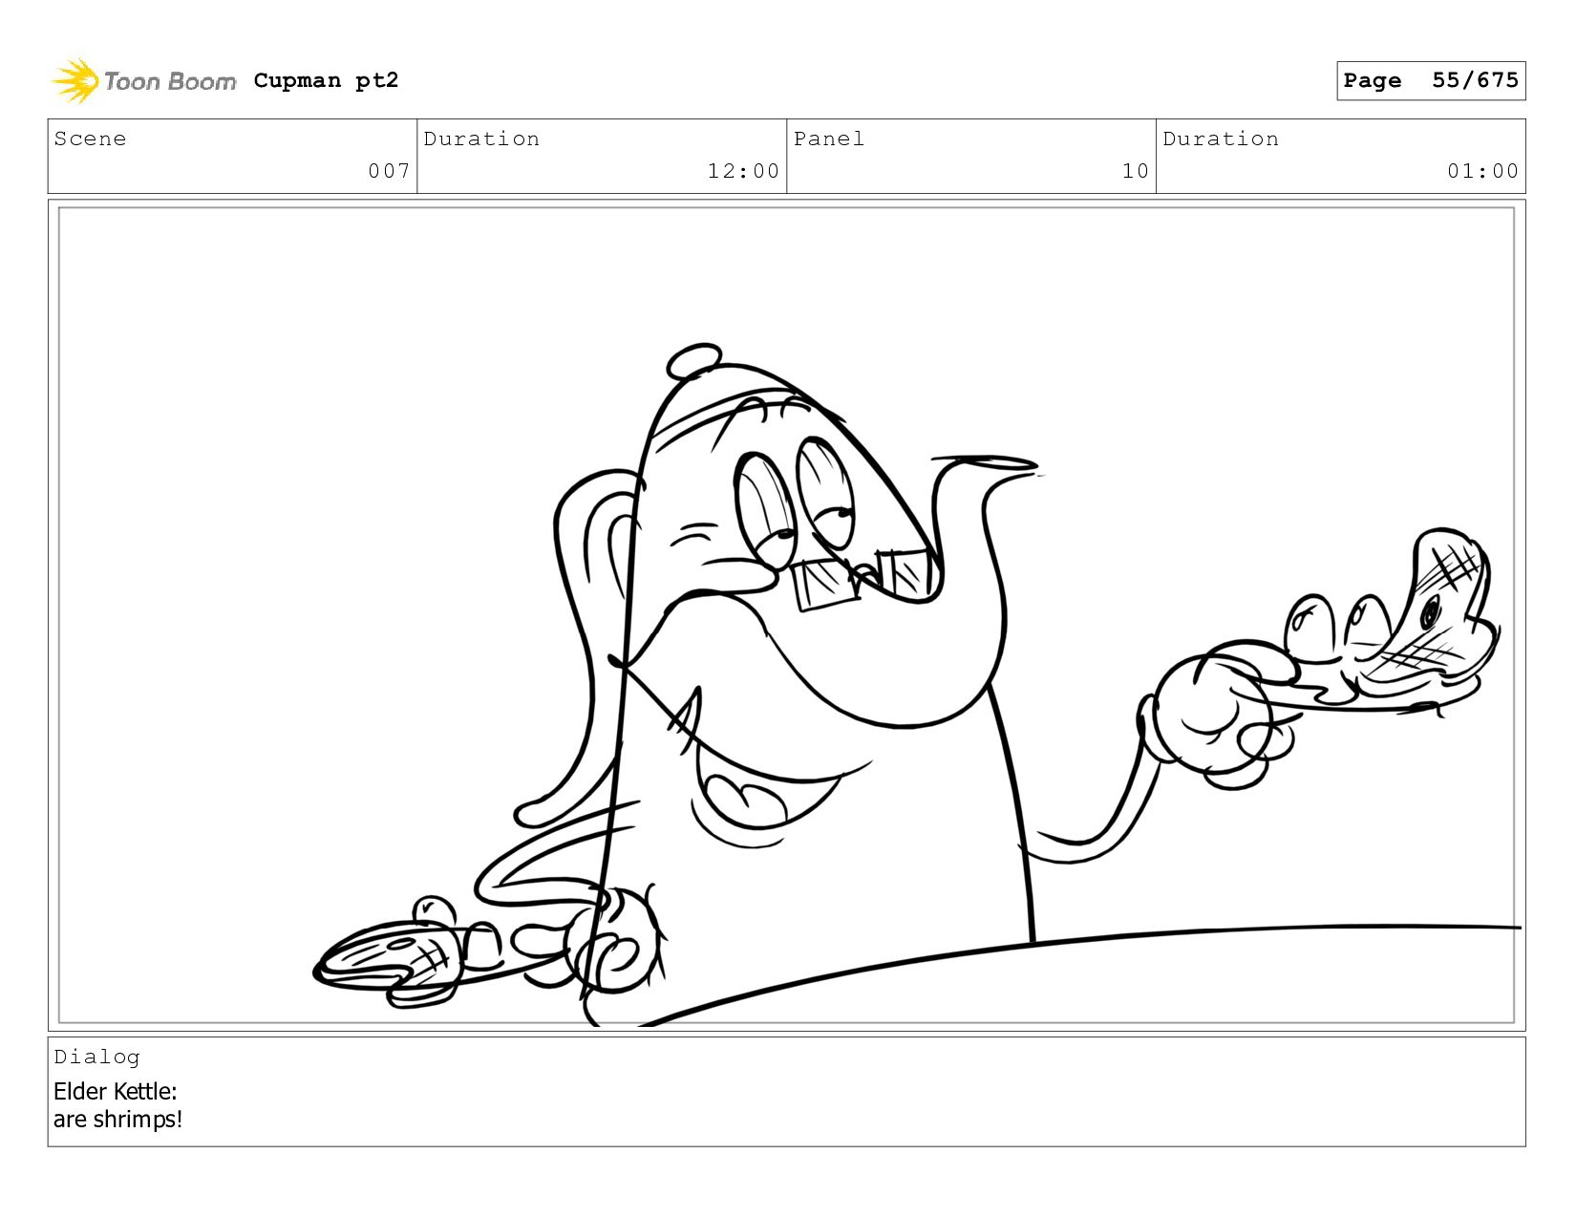This screenshot has width=1576, height=1218.
Task: Click the 'Page 55/675' page number box
Action: [x=1430, y=80]
